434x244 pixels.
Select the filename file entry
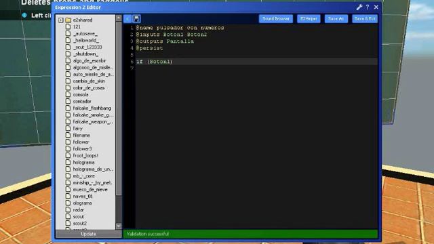coord(81,136)
